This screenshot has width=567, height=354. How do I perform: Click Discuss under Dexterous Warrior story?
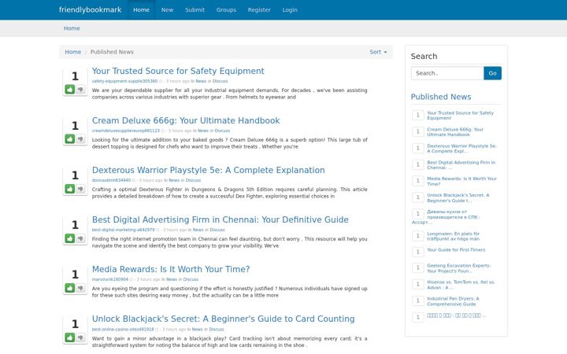[193, 180]
